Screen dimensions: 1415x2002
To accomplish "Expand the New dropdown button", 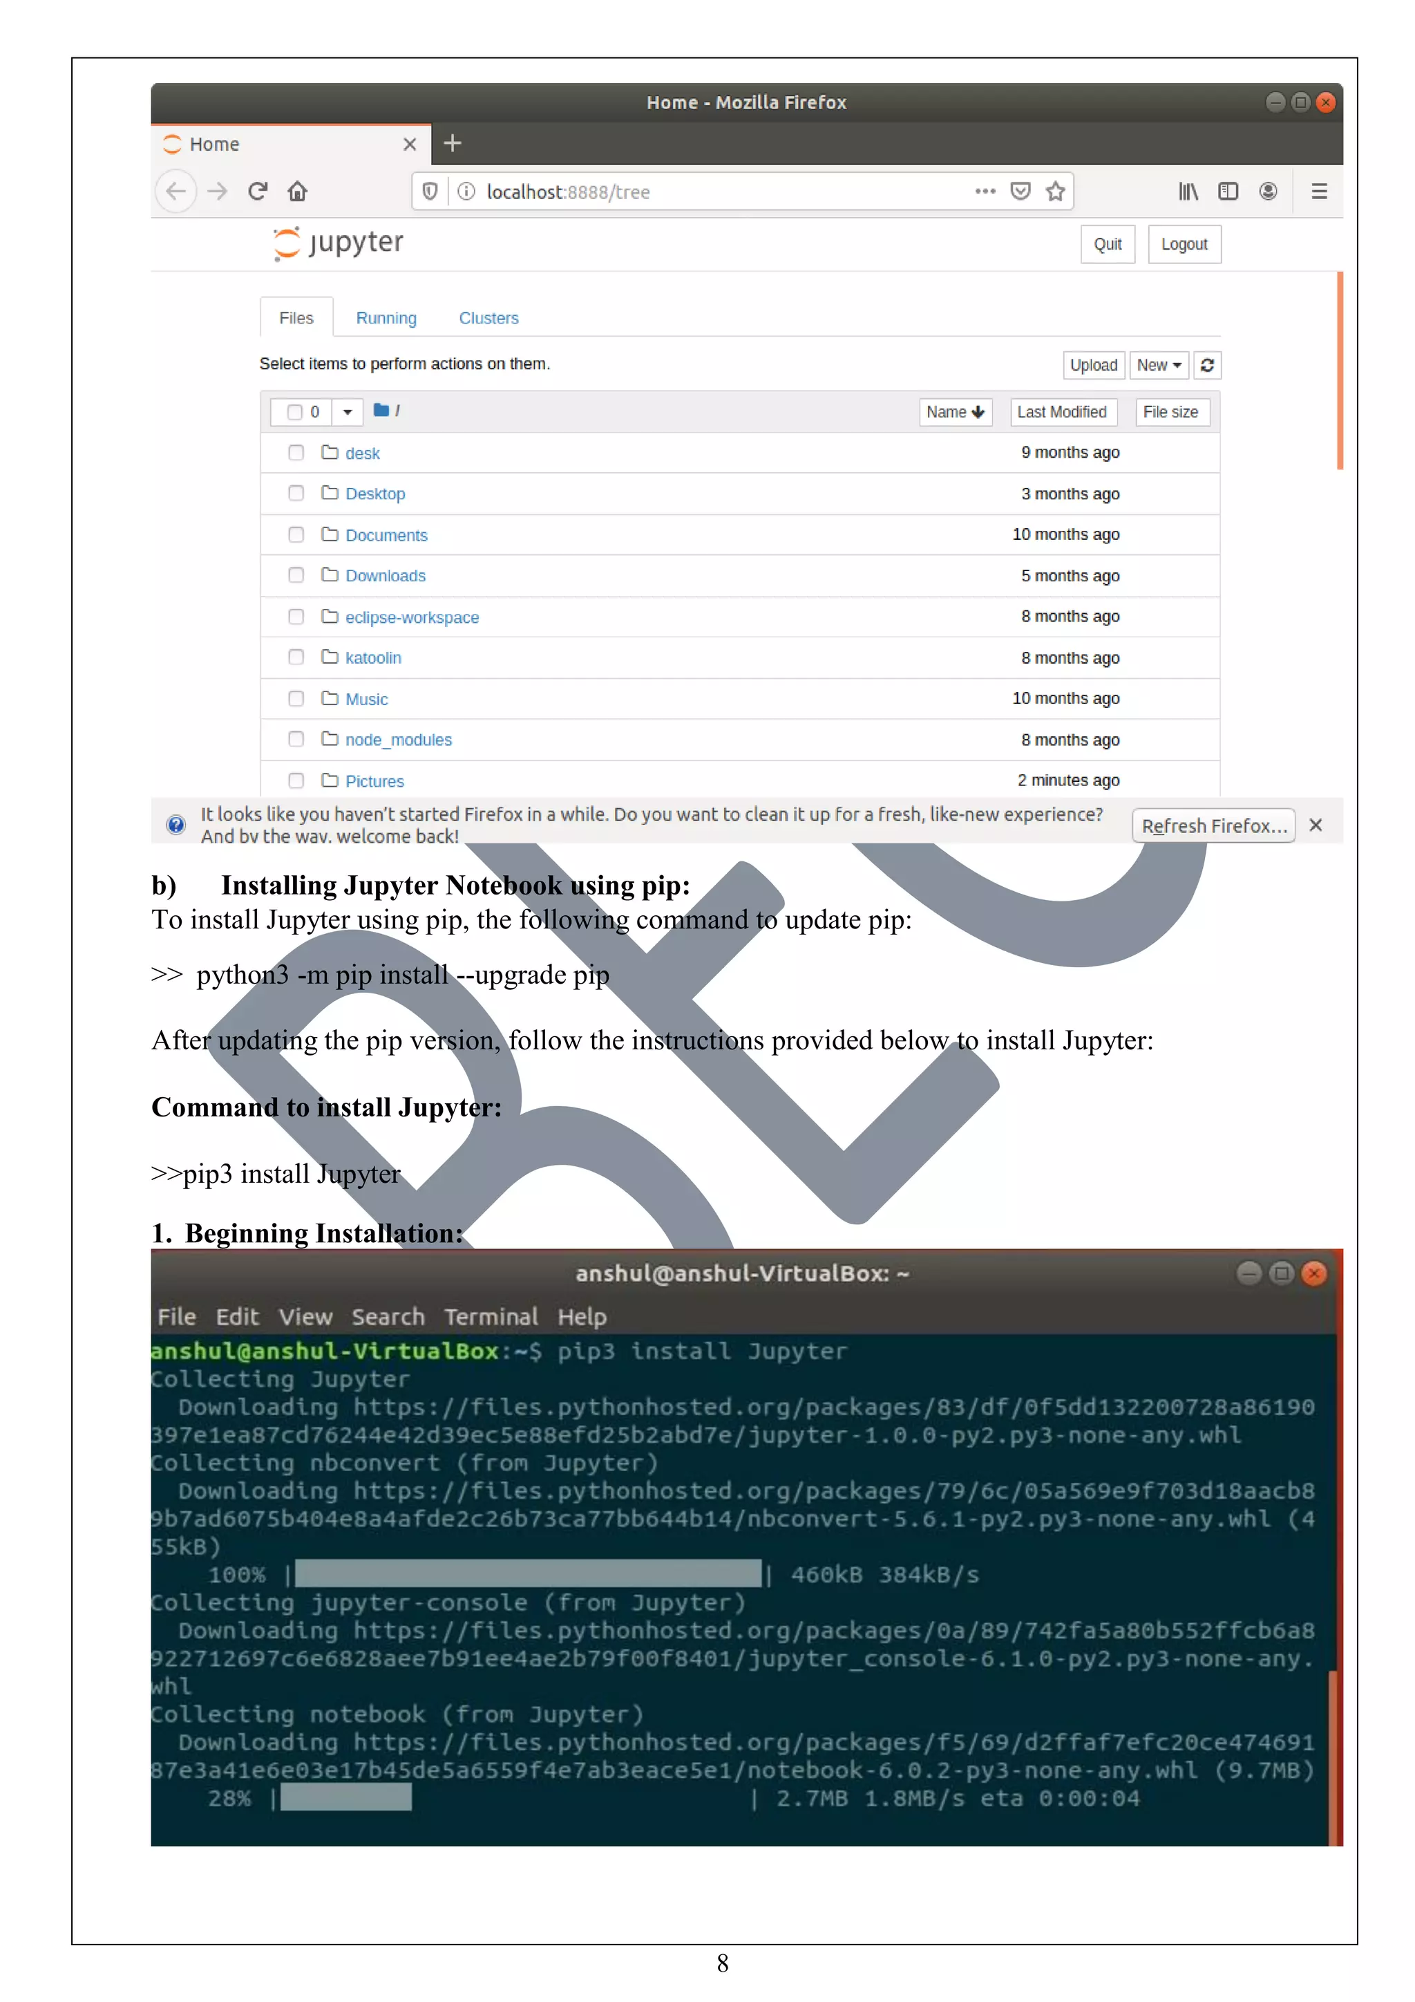I will coord(1158,365).
